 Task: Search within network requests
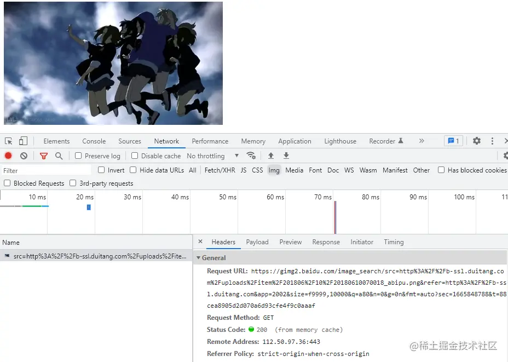pos(58,156)
